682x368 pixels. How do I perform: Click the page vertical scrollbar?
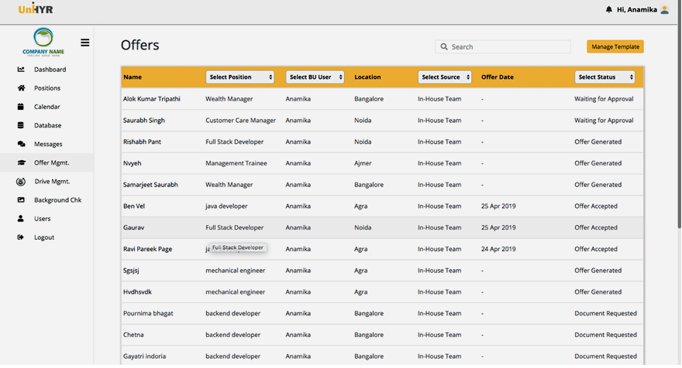click(679, 113)
